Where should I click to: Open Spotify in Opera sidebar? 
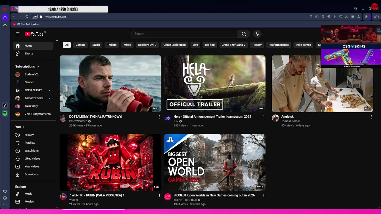coord(5,113)
